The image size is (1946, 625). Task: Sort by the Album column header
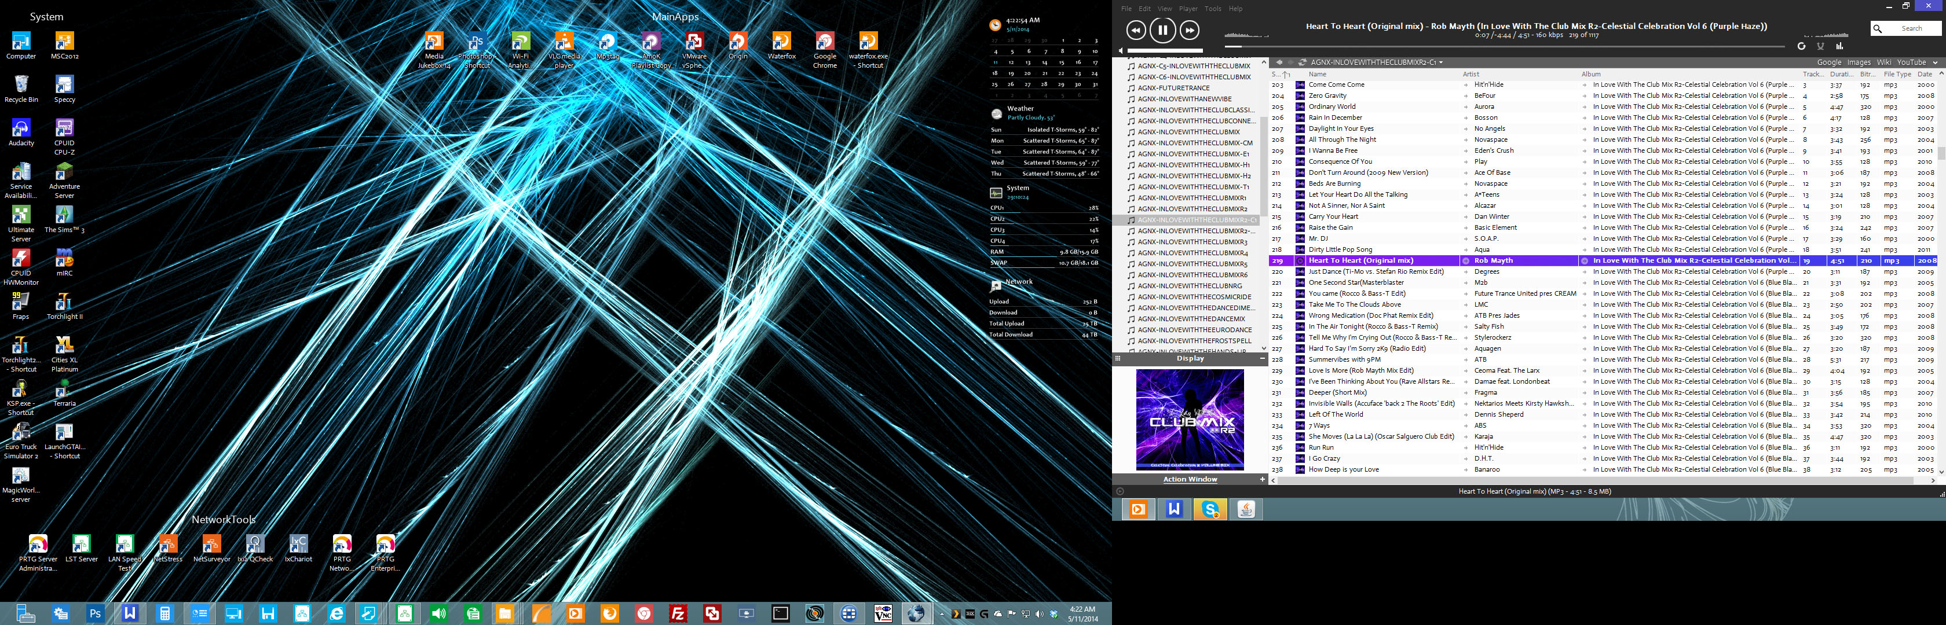click(x=1591, y=74)
